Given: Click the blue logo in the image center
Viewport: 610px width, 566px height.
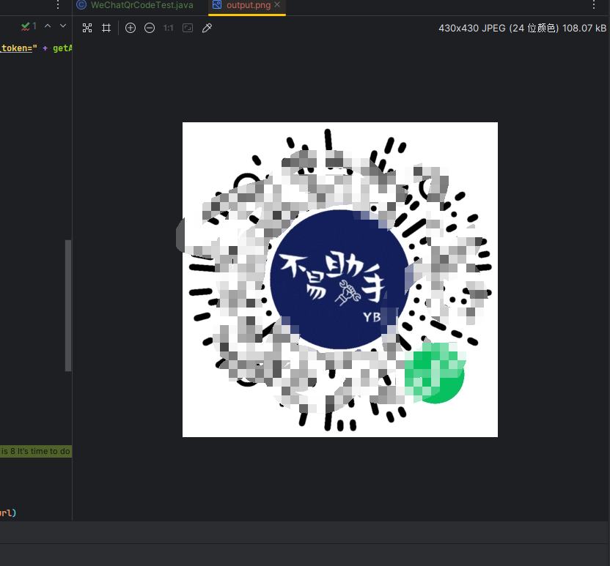Looking at the screenshot, I should 339,280.
